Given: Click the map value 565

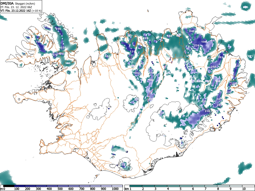Looking at the screenshot, I should (191, 69).
